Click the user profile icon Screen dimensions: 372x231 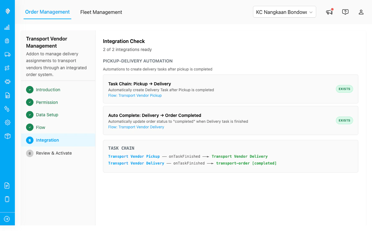(x=361, y=12)
